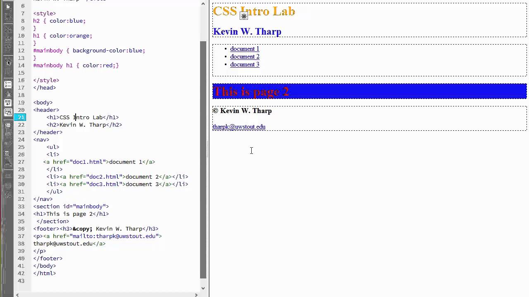The width and height of the screenshot is (529, 297).
Task: Click the closing </style> tag on line 16
Action: click(46, 80)
